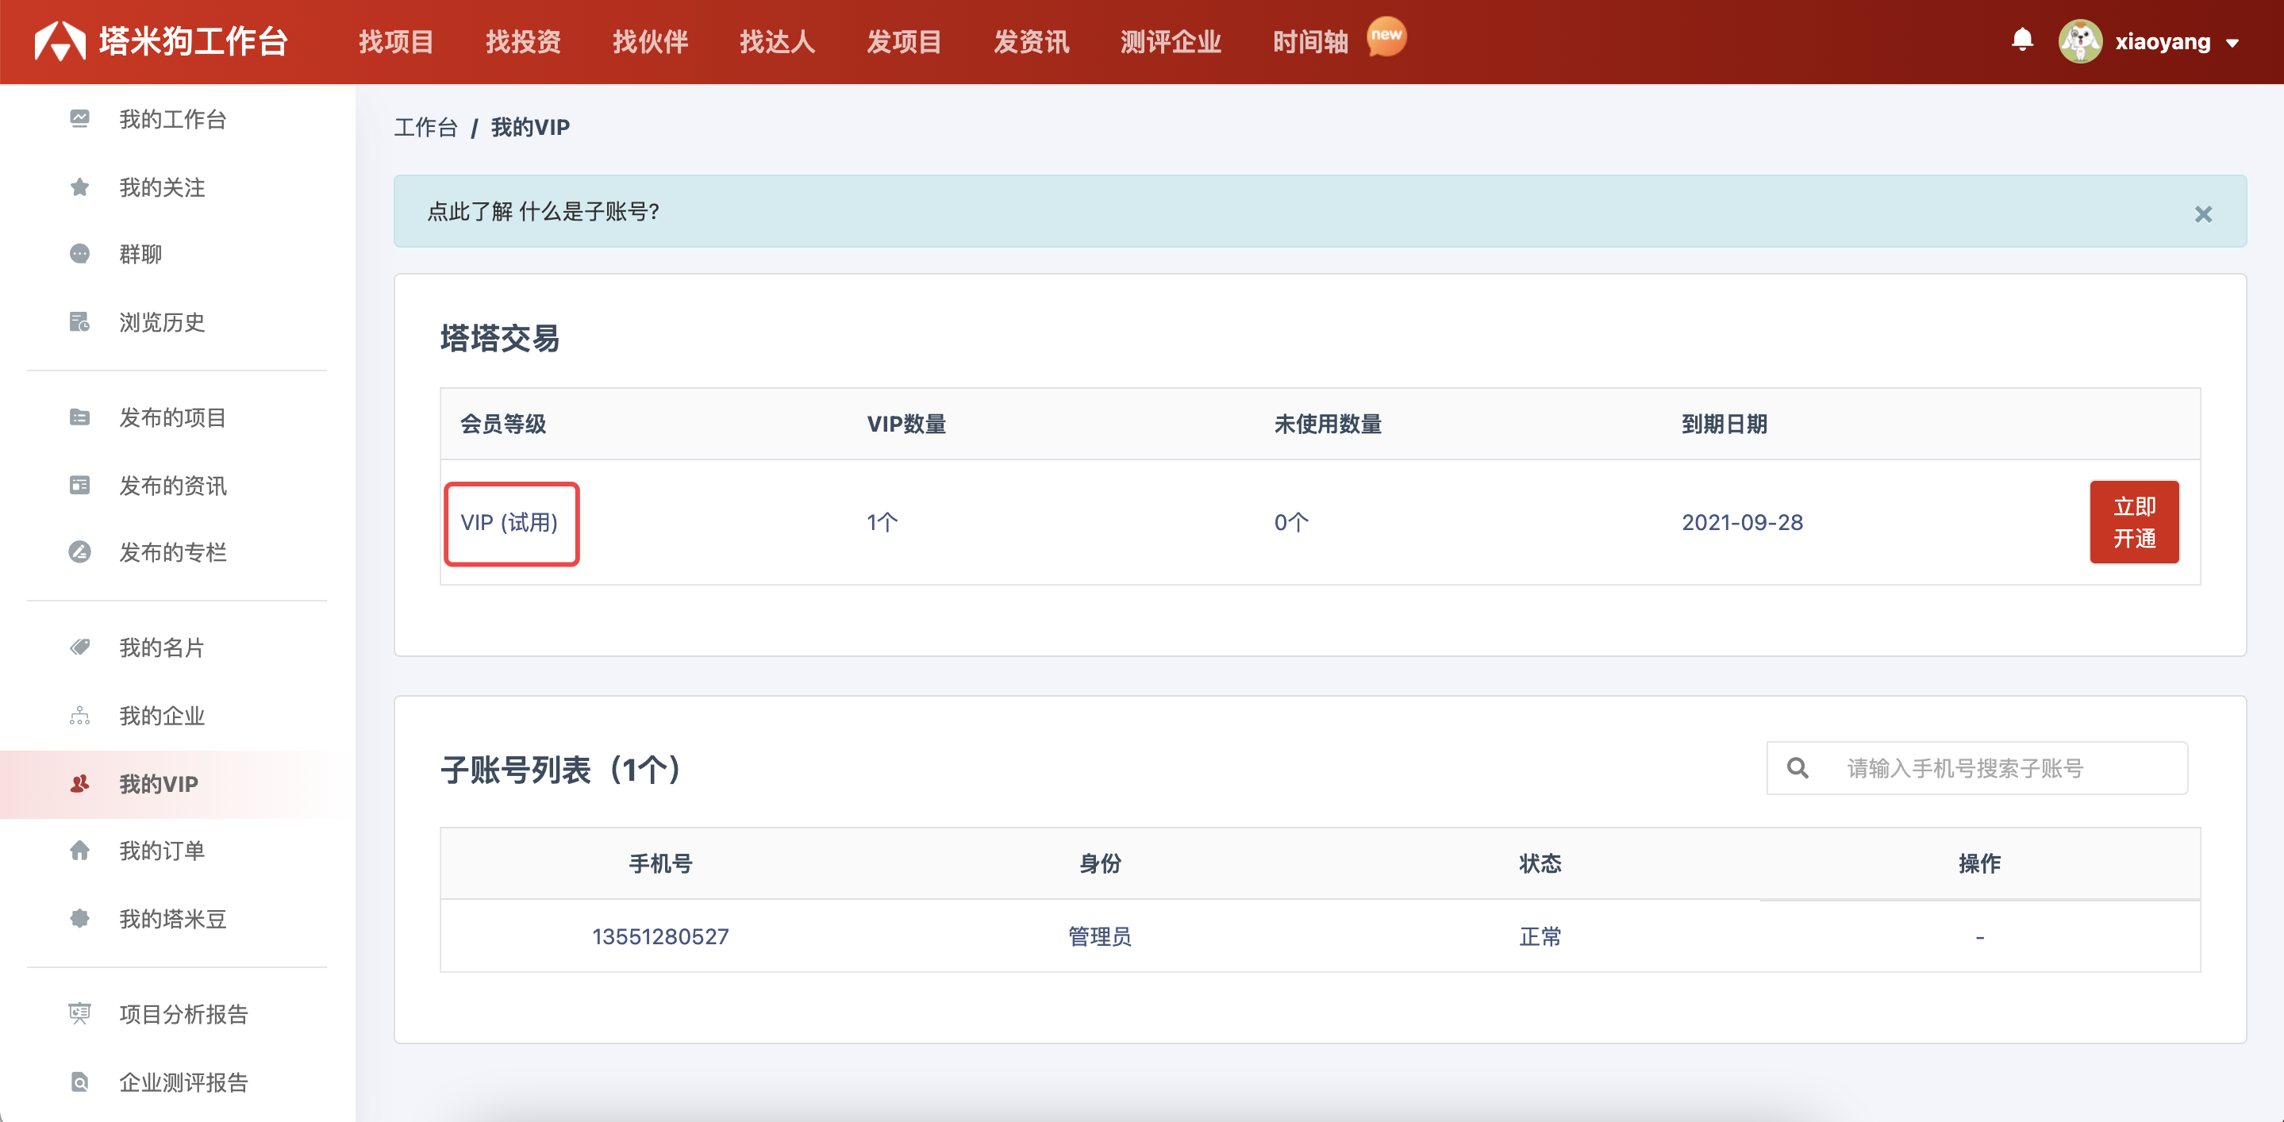Viewport: 2284px width, 1122px height.
Task: Open the notification bell
Action: [2021, 40]
